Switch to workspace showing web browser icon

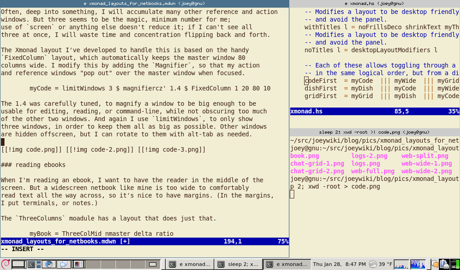(x=49, y=264)
